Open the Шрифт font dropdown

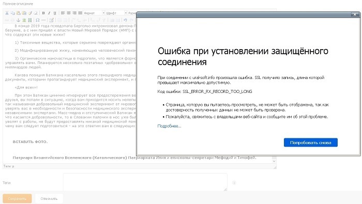click(x=116, y=13)
